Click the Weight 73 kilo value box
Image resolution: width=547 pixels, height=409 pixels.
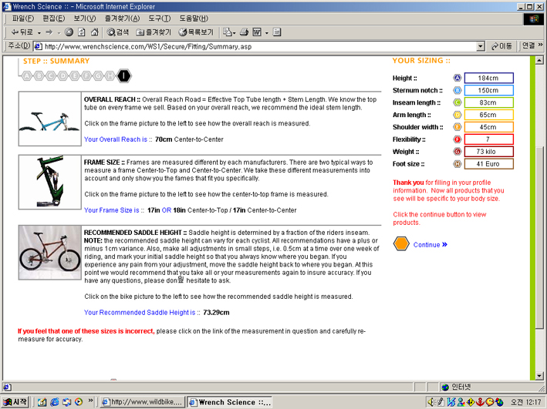(488, 152)
